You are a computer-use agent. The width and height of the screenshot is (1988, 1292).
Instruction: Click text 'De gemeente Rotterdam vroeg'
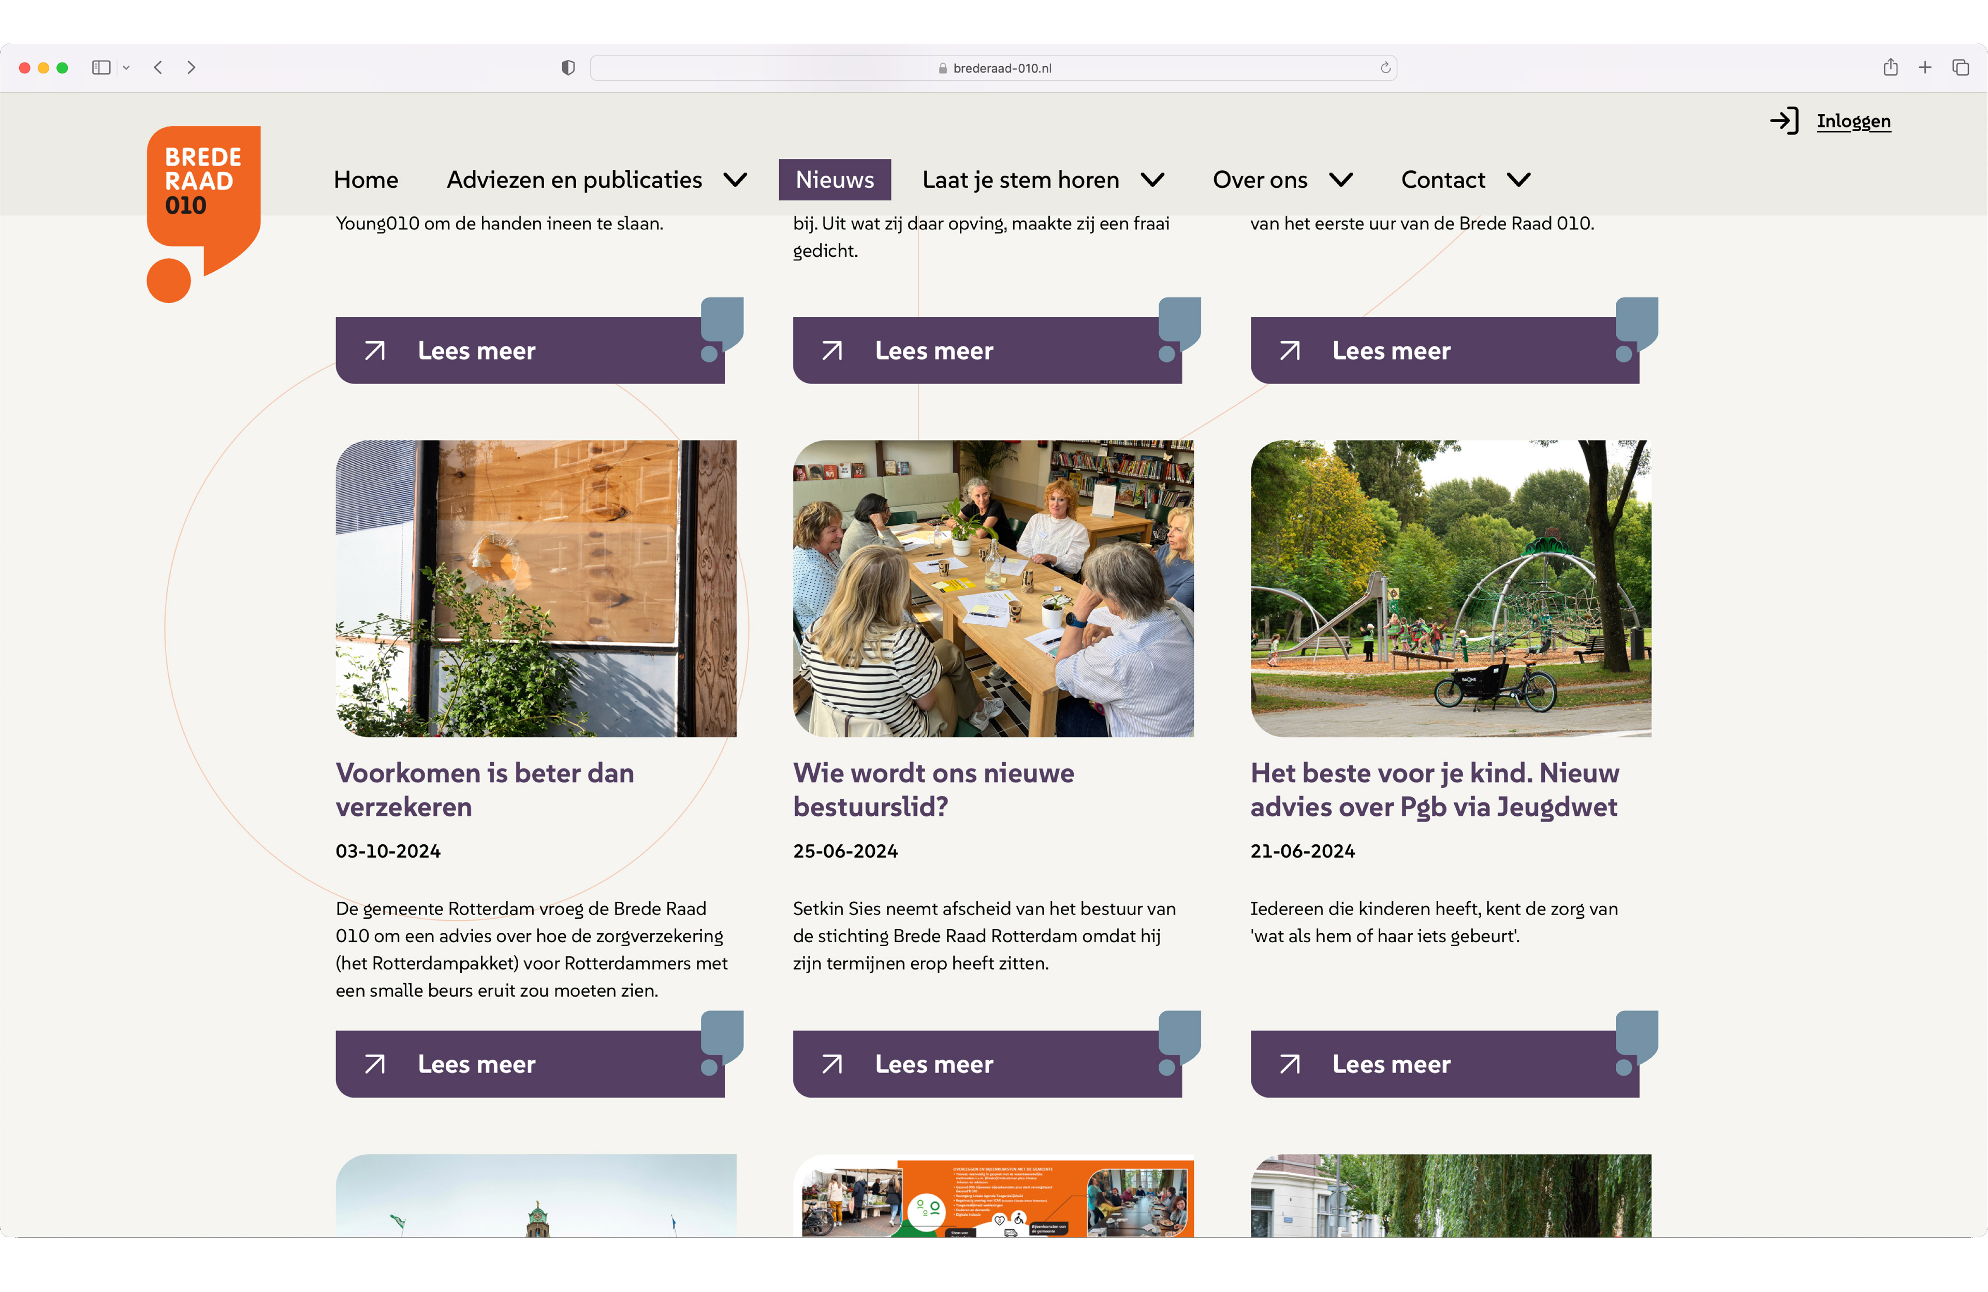(x=459, y=908)
